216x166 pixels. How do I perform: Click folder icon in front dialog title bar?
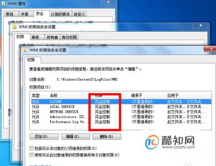(x=25, y=50)
